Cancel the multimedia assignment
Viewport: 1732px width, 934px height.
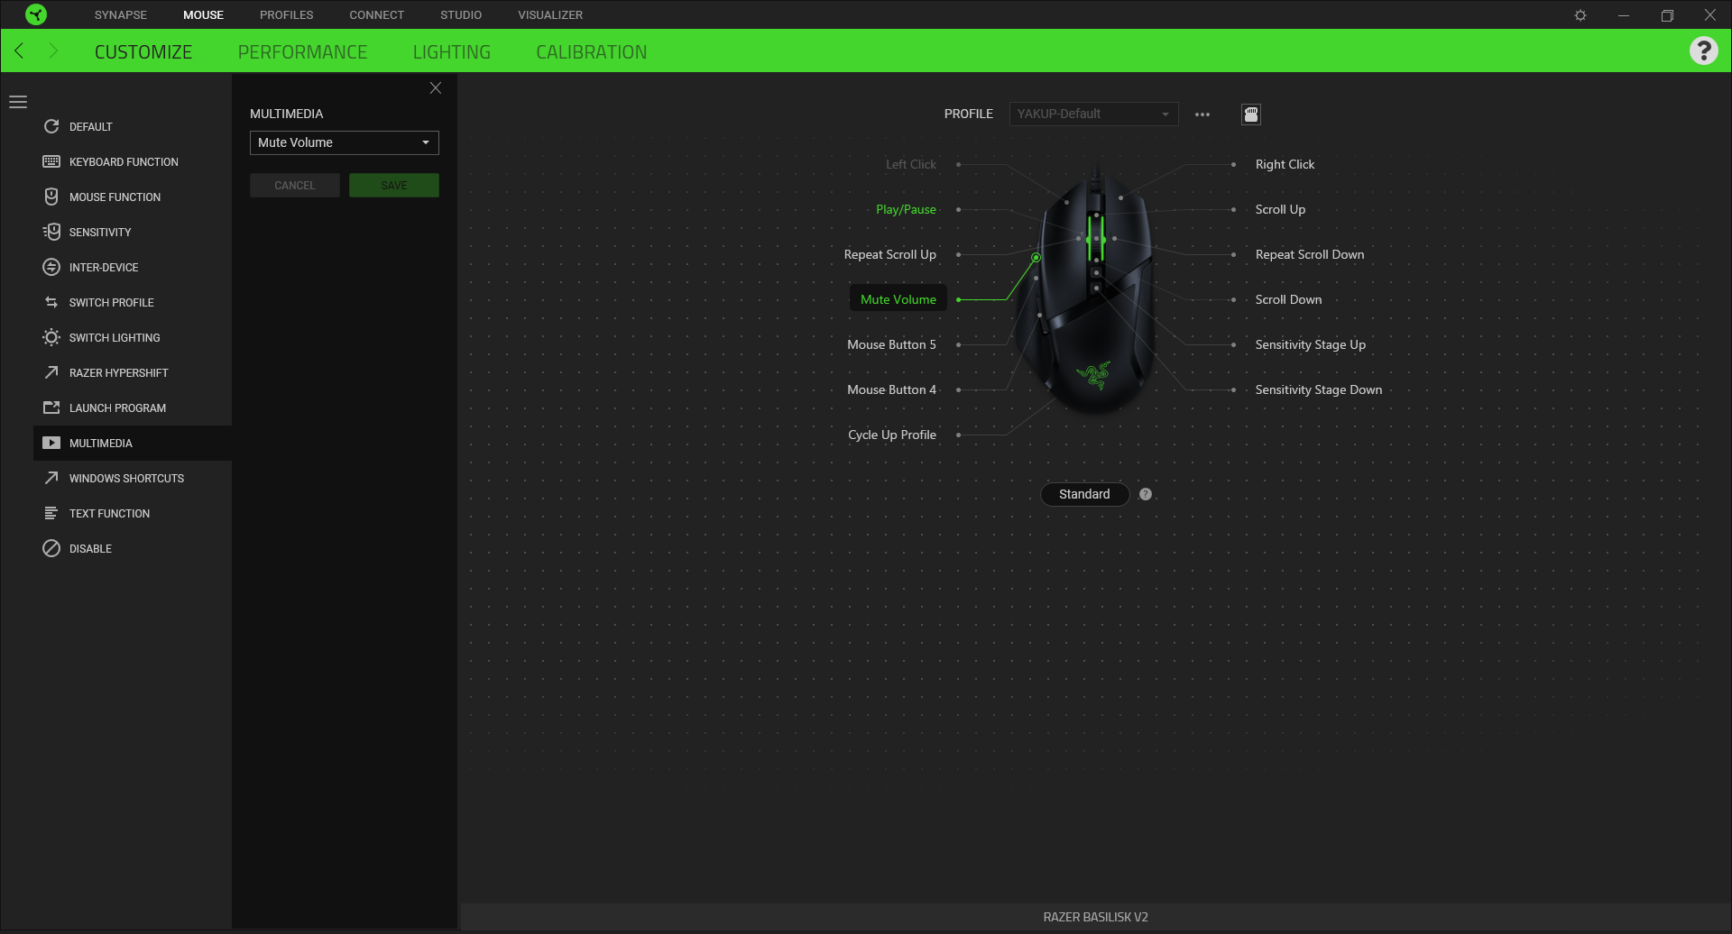[x=295, y=186]
